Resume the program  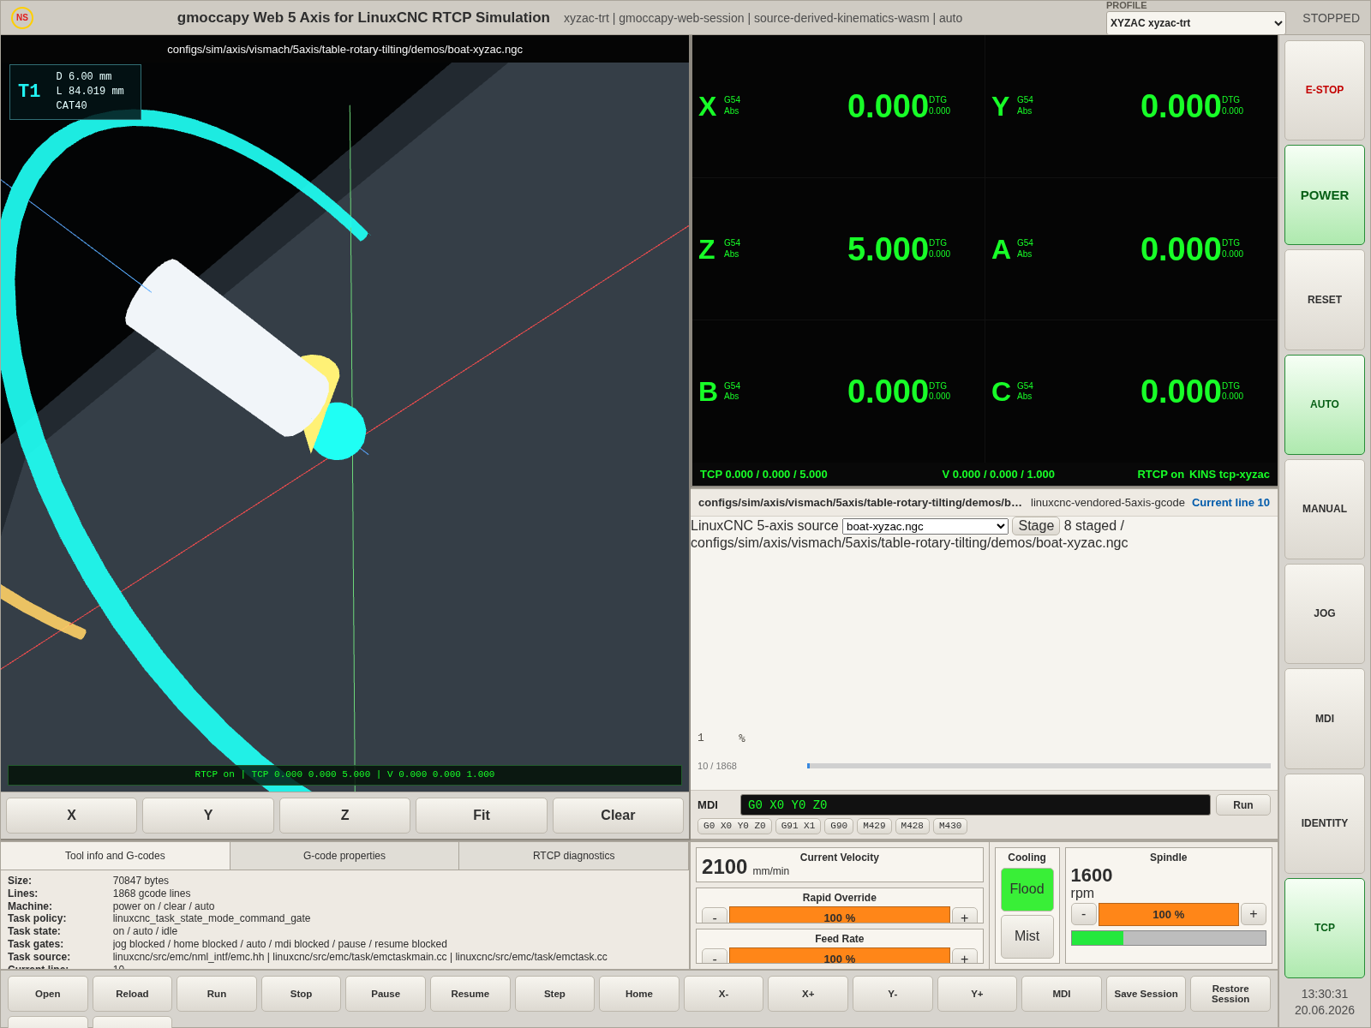(470, 994)
